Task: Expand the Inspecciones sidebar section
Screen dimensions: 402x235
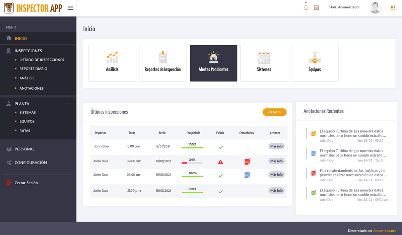Action: click(x=28, y=51)
